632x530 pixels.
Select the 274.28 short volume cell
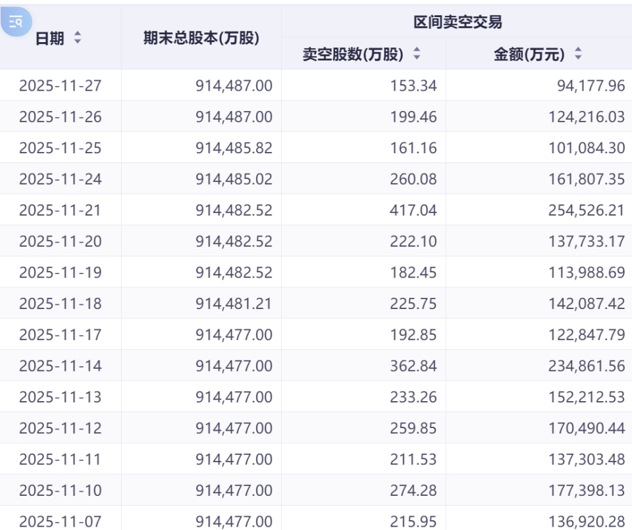click(413, 490)
